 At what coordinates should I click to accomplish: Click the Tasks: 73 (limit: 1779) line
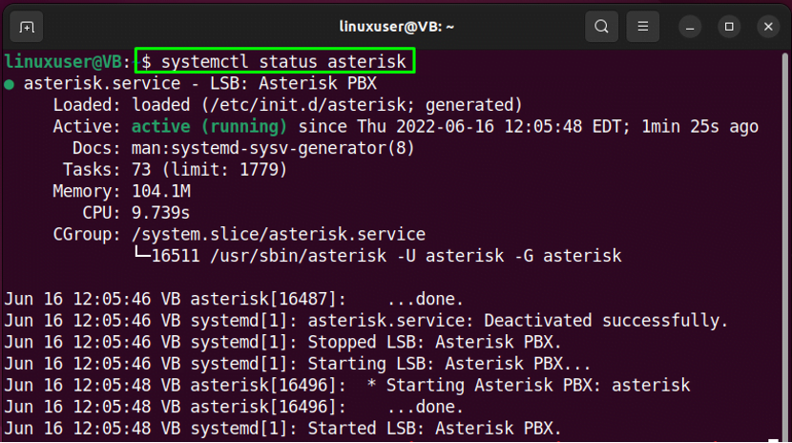(175, 170)
